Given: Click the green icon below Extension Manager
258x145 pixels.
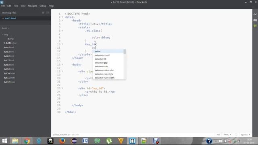Looking at the screenshot, I should pyautogui.click(x=255, y=26).
